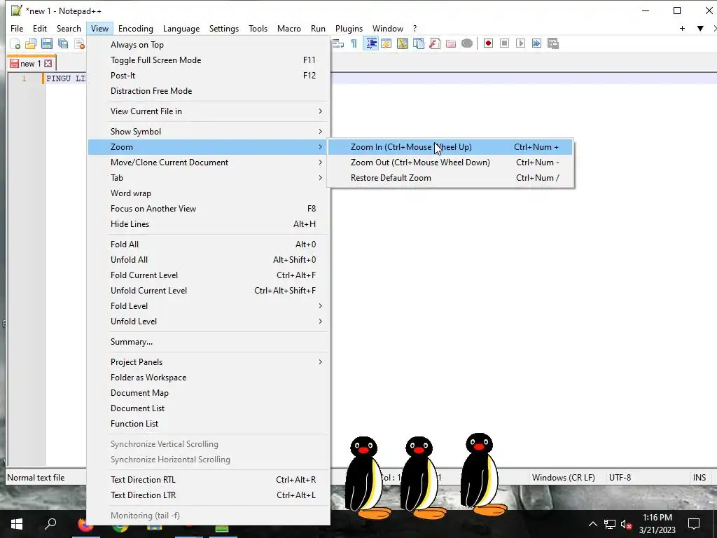Image resolution: width=717 pixels, height=538 pixels.
Task: Click the muted volume tray icon
Action: pos(627,524)
